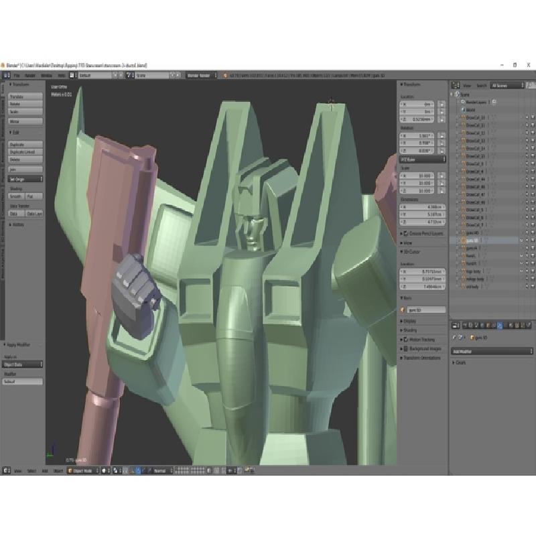Open the editor type selector in the top info header
Screen dimensions: 536x536
click(x=7, y=75)
